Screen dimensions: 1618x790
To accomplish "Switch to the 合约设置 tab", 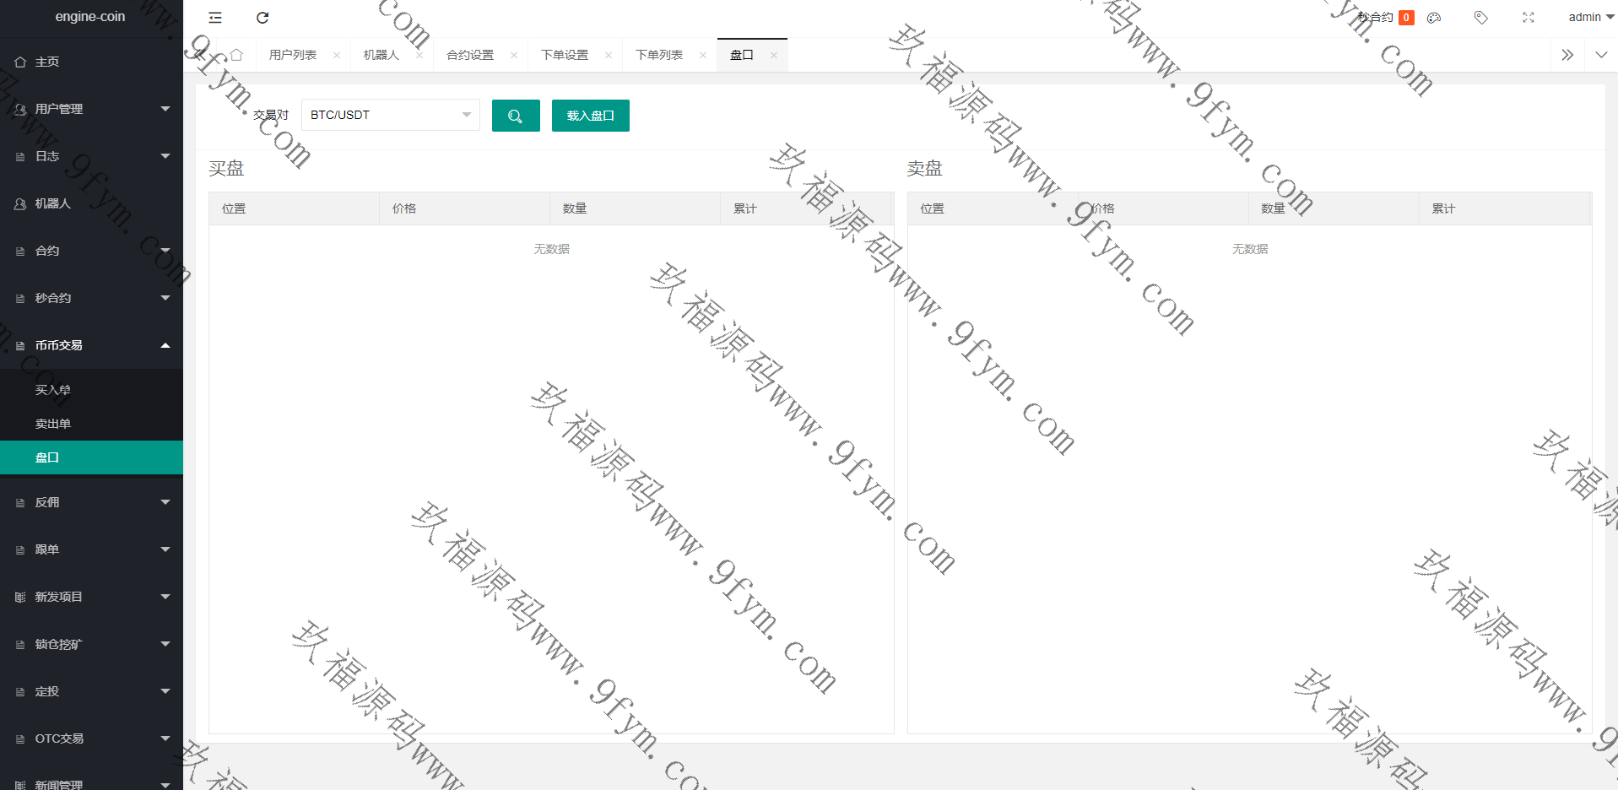I will pyautogui.click(x=470, y=55).
